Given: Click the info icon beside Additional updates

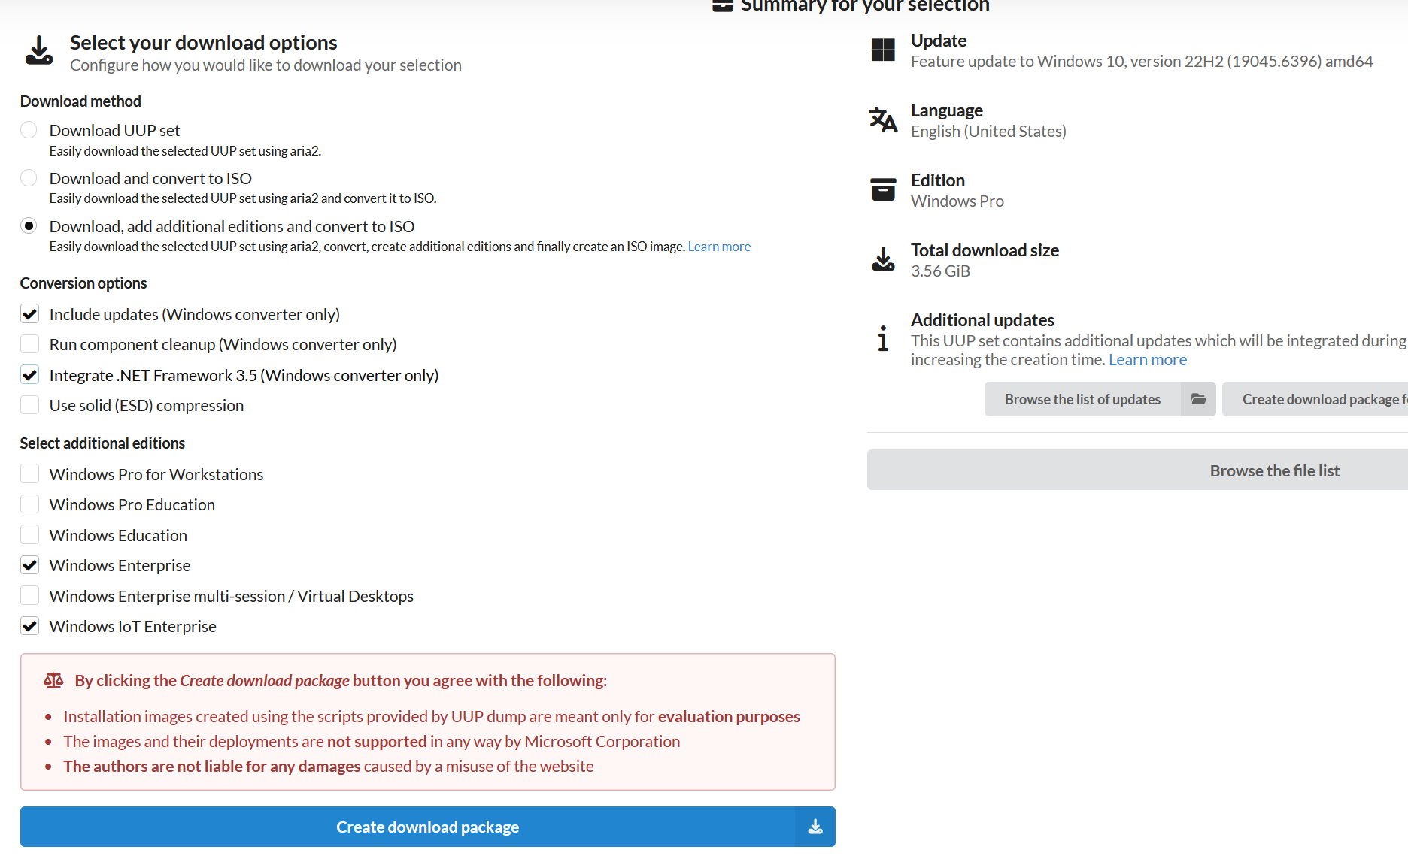Looking at the screenshot, I should [x=883, y=339].
